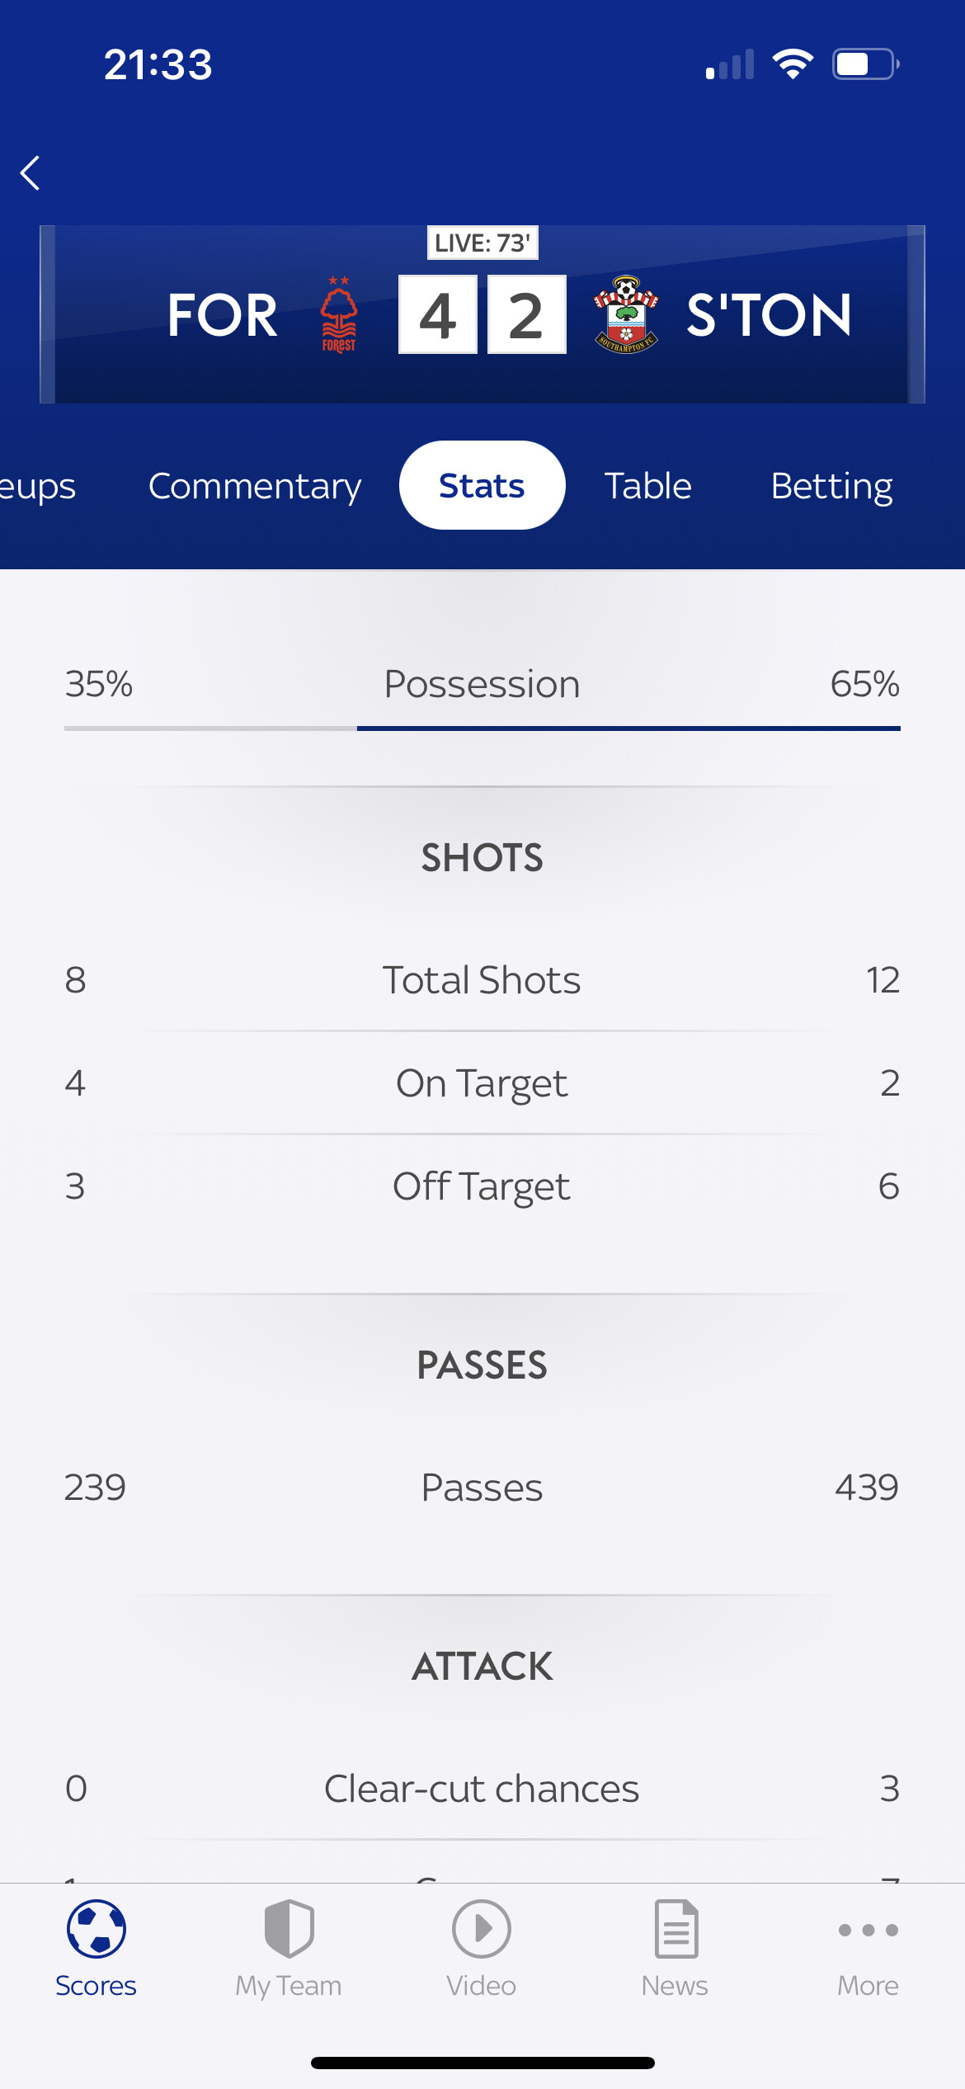Check the battery status icon

pos(865,64)
